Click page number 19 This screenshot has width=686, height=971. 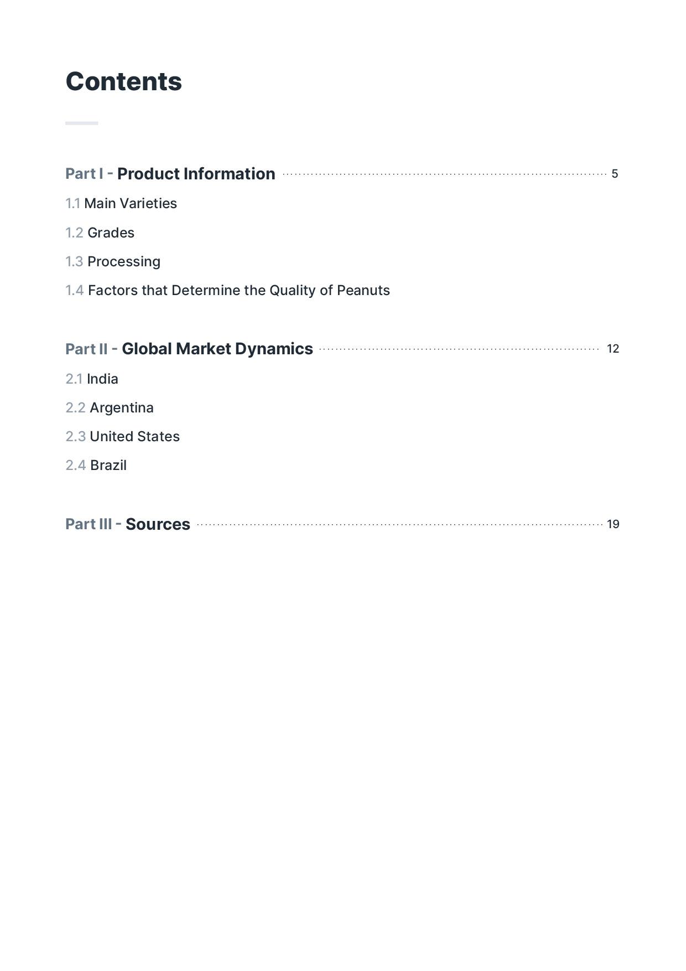(613, 524)
